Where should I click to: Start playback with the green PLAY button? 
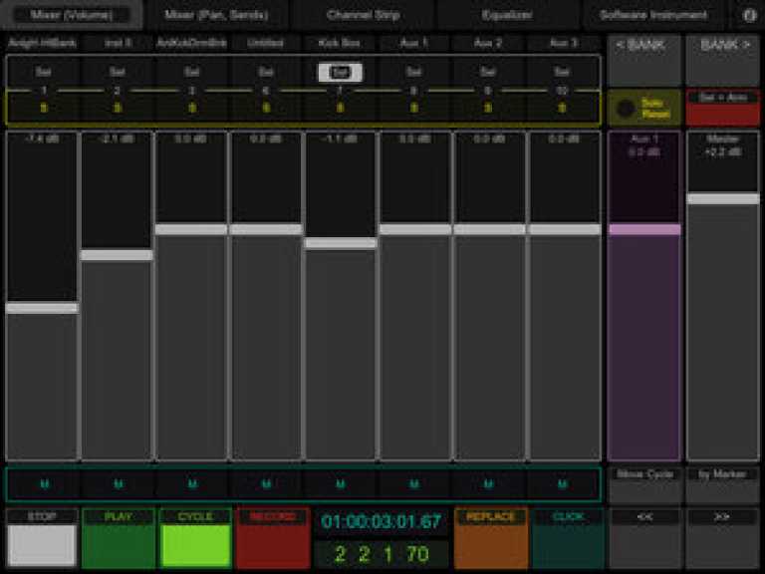(x=119, y=538)
